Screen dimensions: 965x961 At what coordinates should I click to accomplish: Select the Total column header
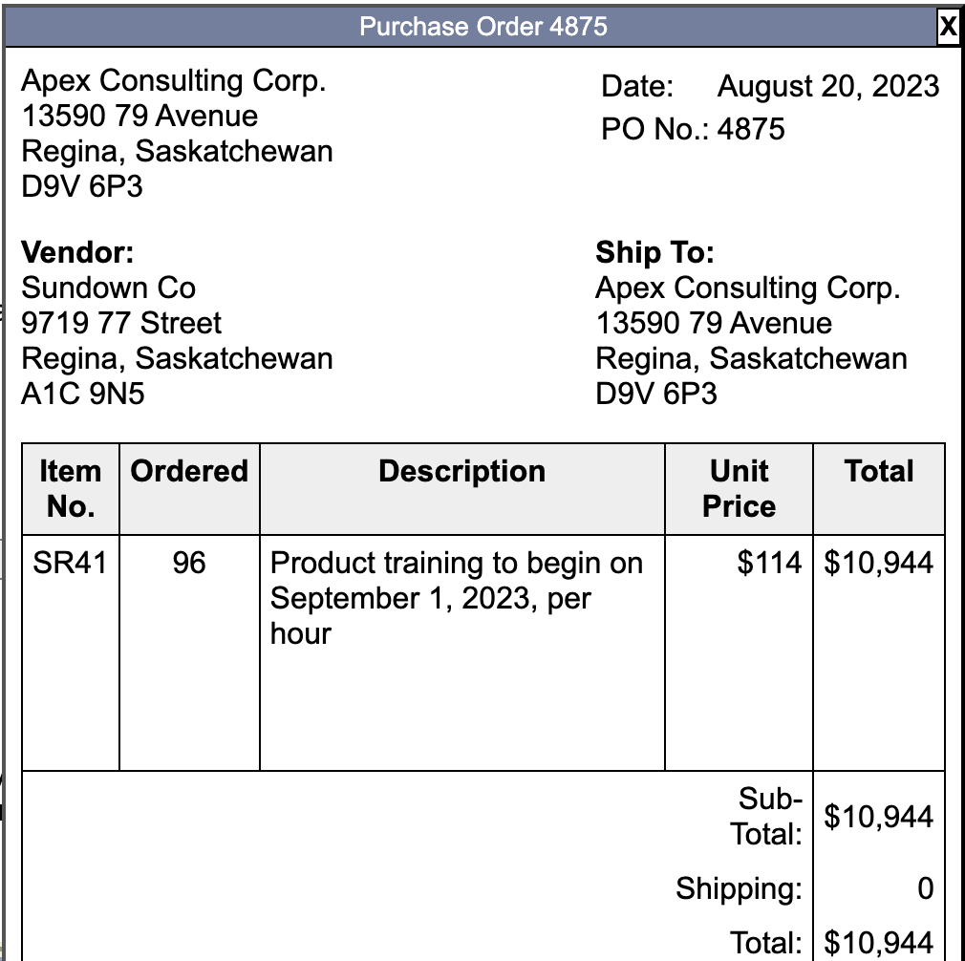pyautogui.click(x=880, y=471)
